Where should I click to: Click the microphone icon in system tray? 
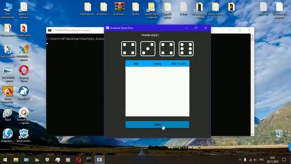pos(245,160)
